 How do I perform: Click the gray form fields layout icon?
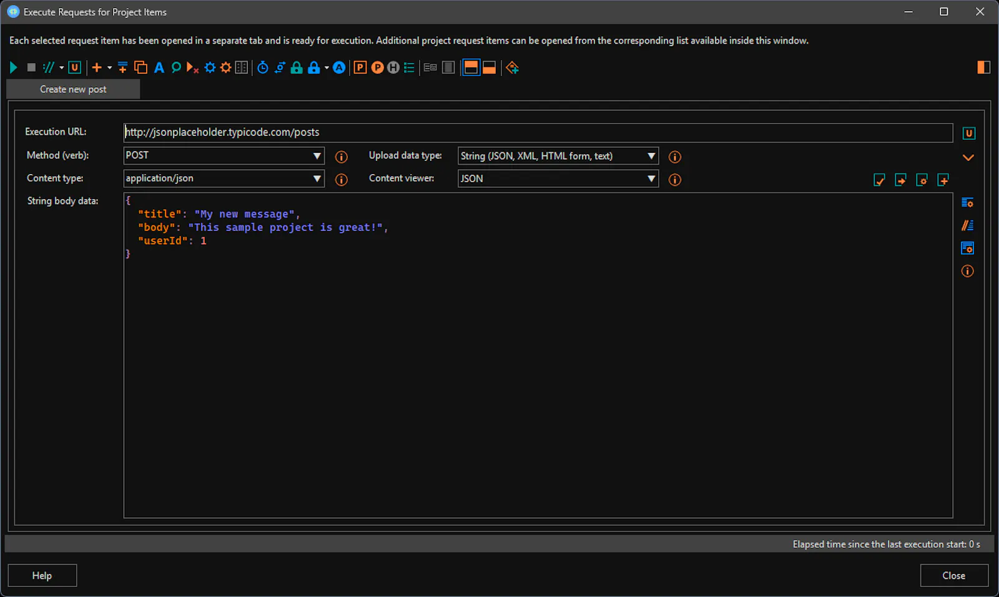[430, 67]
